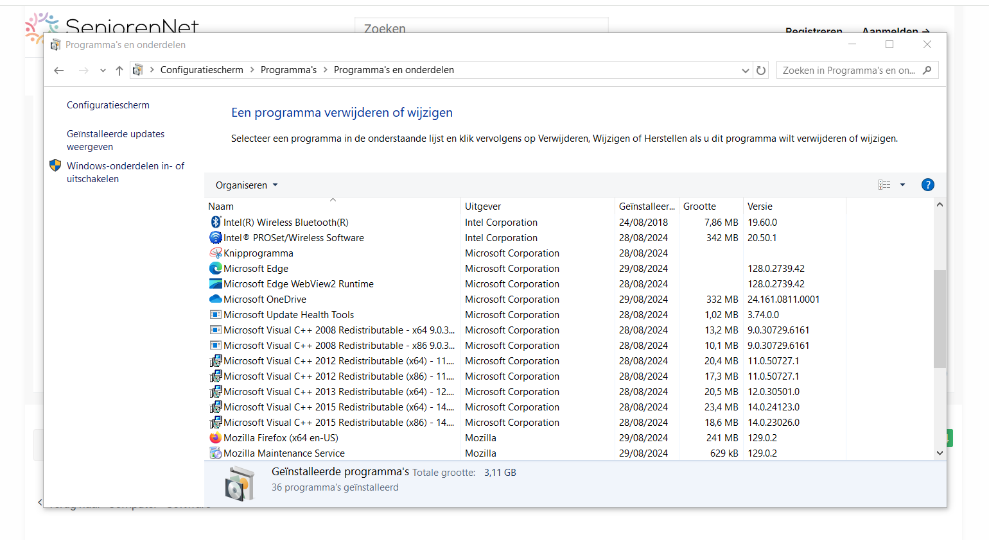Sort list by Grootte column
The image size is (989, 540).
[699, 207]
